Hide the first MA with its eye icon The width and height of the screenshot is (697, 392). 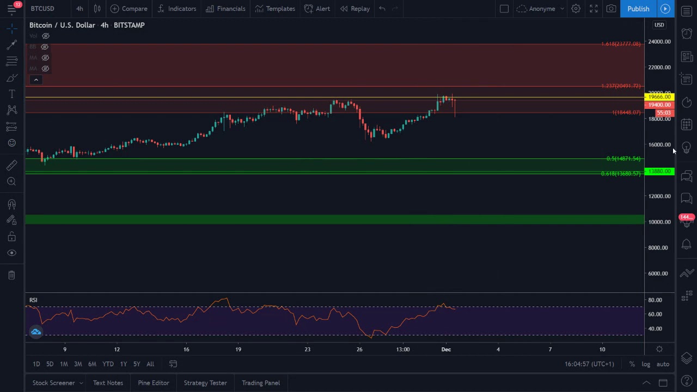tap(45, 58)
